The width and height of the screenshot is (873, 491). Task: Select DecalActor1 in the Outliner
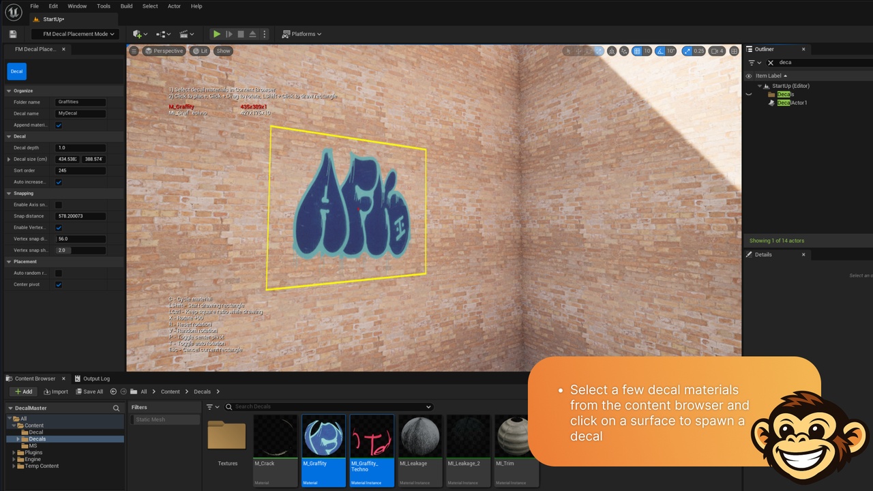[793, 103]
